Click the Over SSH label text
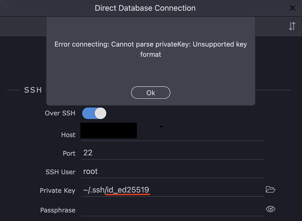 click(x=60, y=113)
